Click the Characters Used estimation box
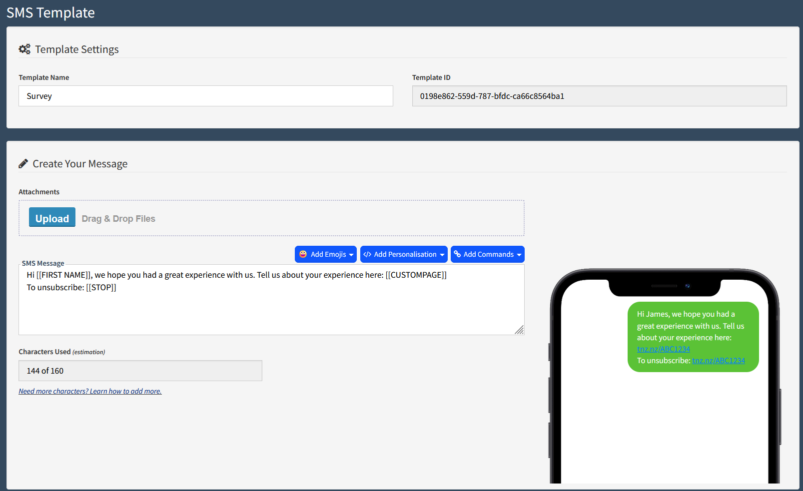This screenshot has height=491, width=803. click(140, 371)
